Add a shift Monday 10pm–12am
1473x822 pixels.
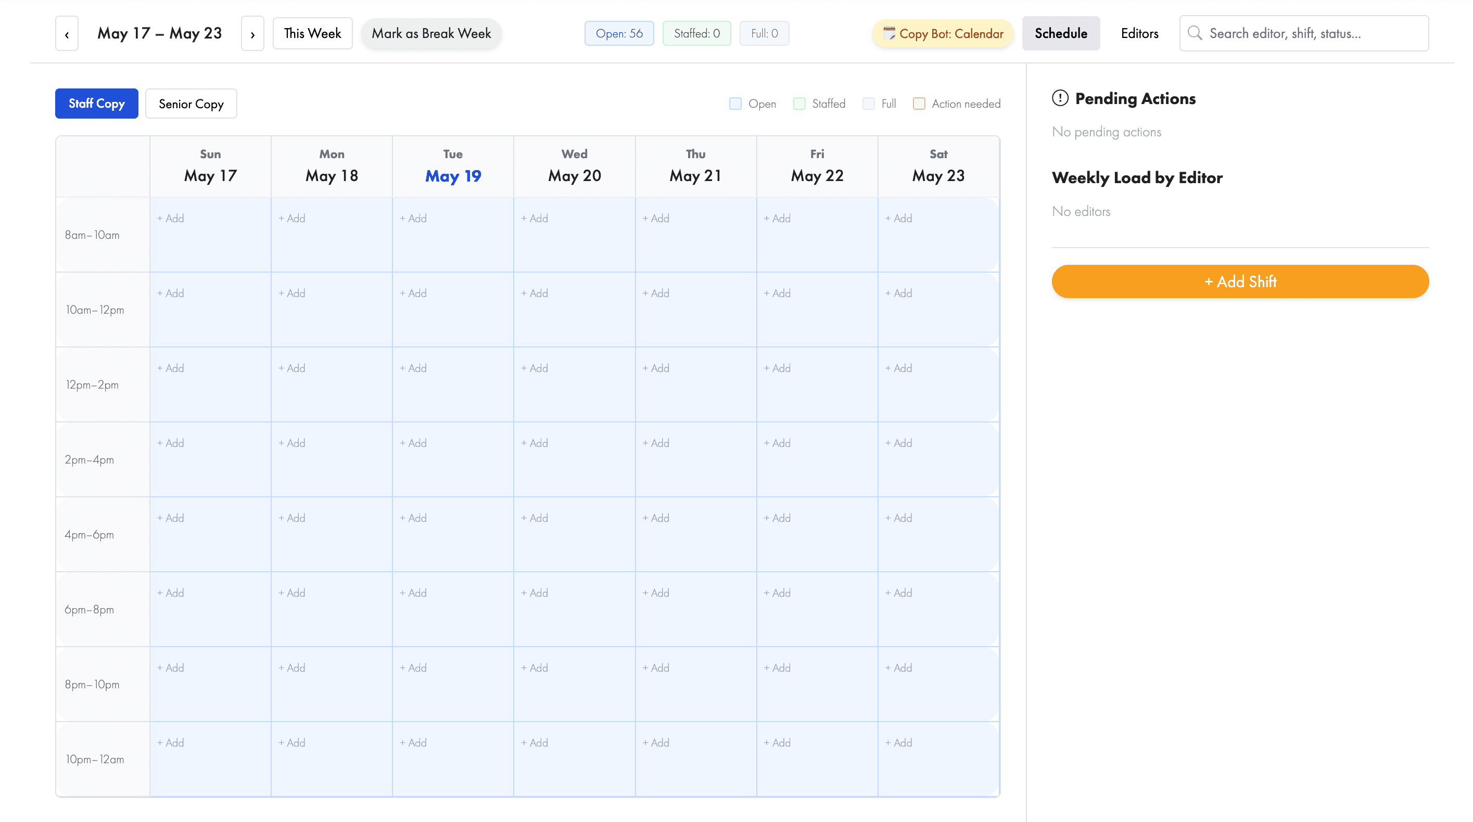[x=291, y=742]
